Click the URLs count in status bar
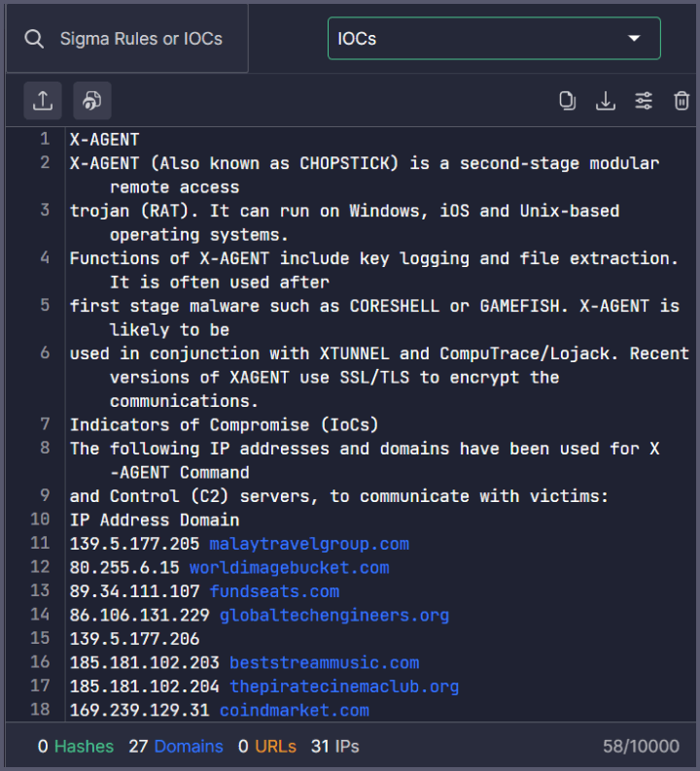This screenshot has width=700, height=771. (267, 747)
